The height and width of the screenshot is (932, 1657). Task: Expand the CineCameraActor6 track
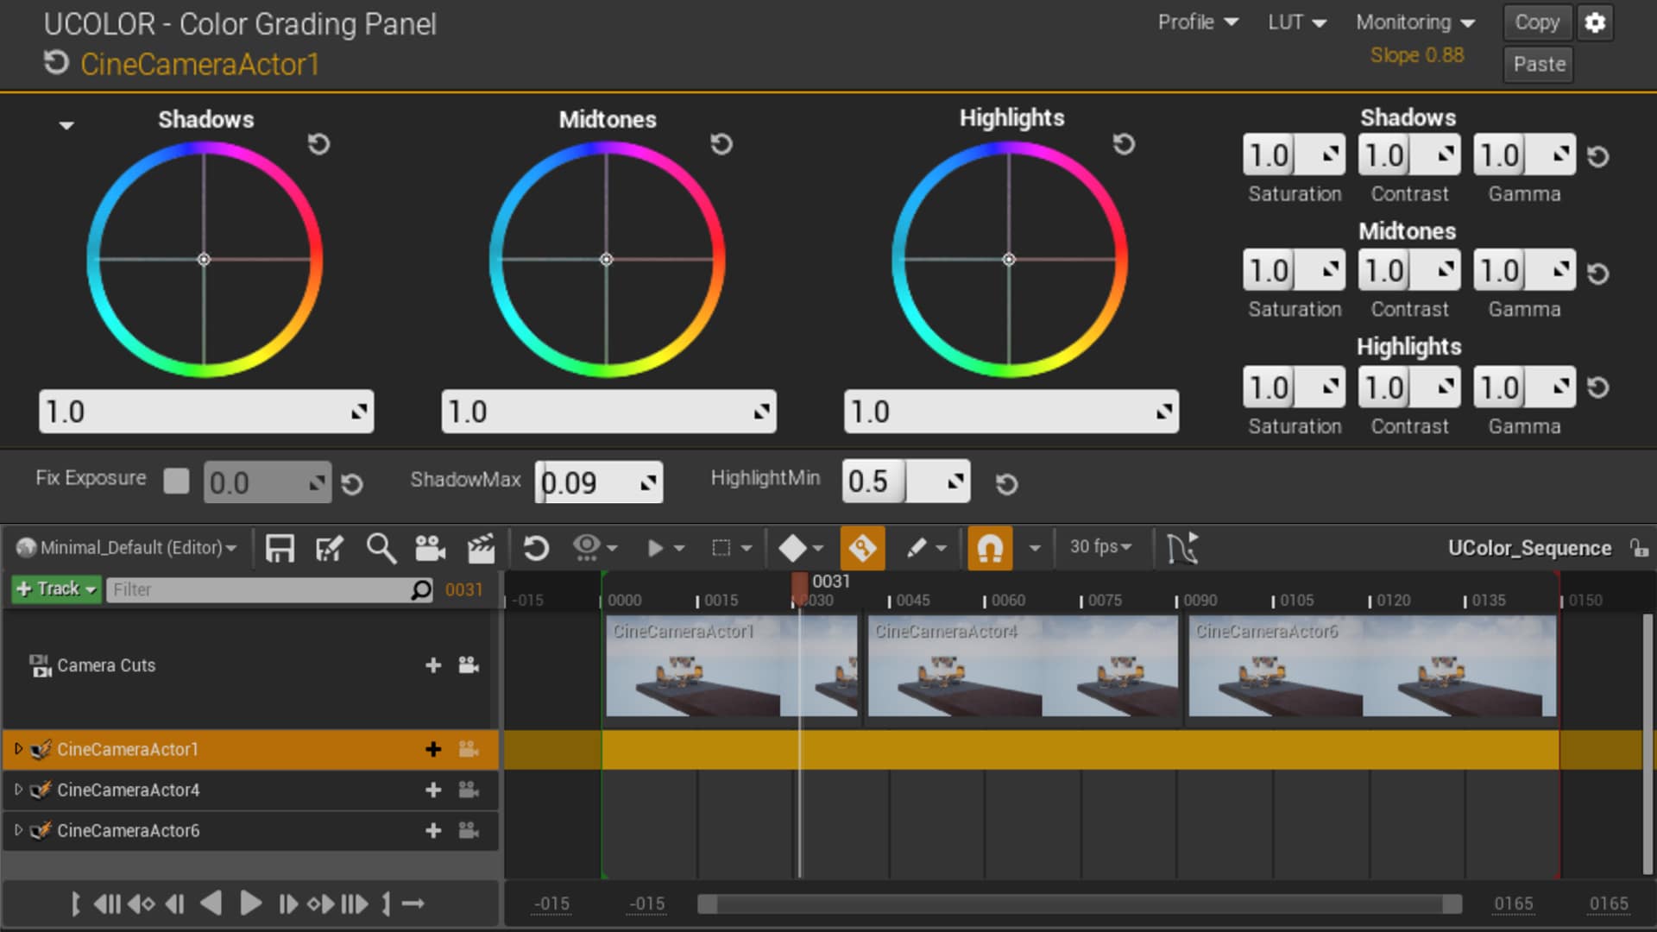17,830
